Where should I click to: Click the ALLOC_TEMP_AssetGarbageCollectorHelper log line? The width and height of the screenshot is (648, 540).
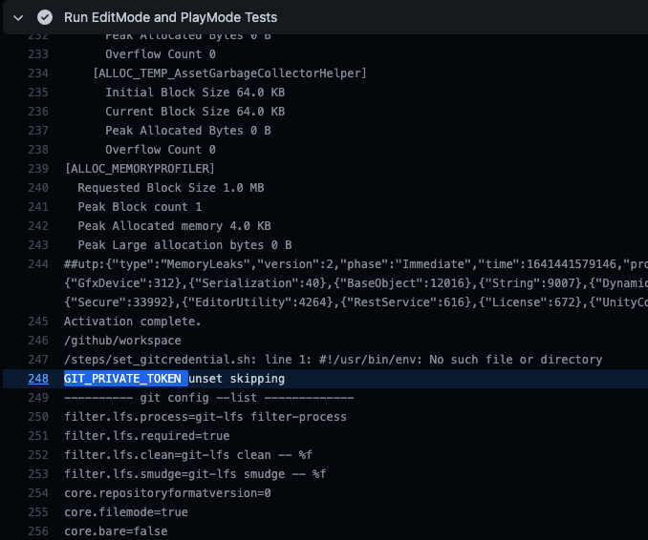point(229,73)
